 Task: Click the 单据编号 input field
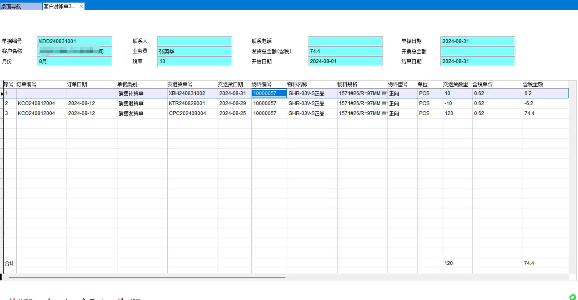pyautogui.click(x=74, y=41)
